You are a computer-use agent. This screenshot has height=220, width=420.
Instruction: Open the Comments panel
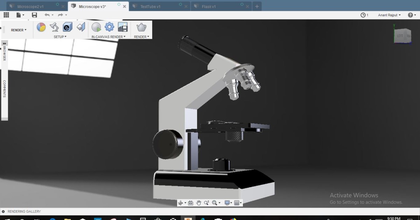4,88
